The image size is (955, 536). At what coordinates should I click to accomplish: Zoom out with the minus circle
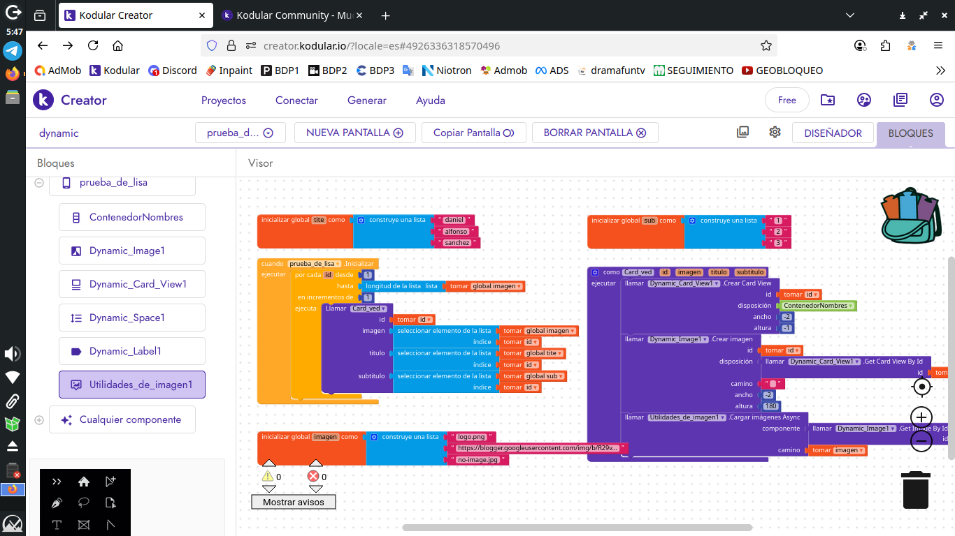[x=921, y=440]
